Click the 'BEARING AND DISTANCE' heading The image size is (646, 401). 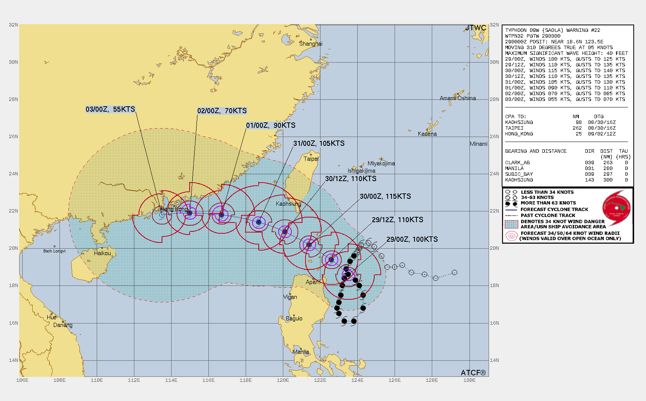click(536, 151)
